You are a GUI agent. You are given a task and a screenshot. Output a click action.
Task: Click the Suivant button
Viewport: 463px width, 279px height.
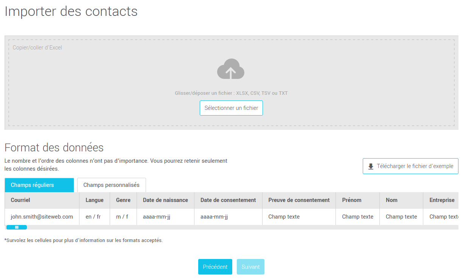point(250,267)
